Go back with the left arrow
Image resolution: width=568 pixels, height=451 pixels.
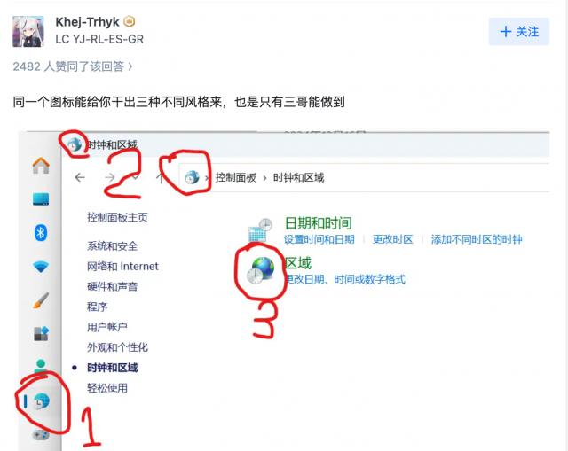click(x=80, y=177)
